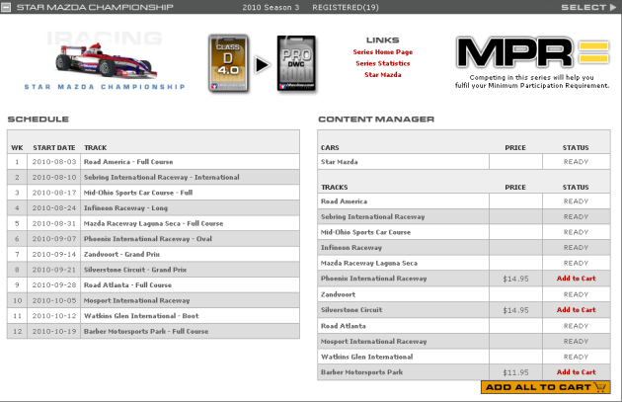The height and width of the screenshot is (402, 622).
Task: Add Phoenix International Raceway to cart
Action: [x=576, y=279]
